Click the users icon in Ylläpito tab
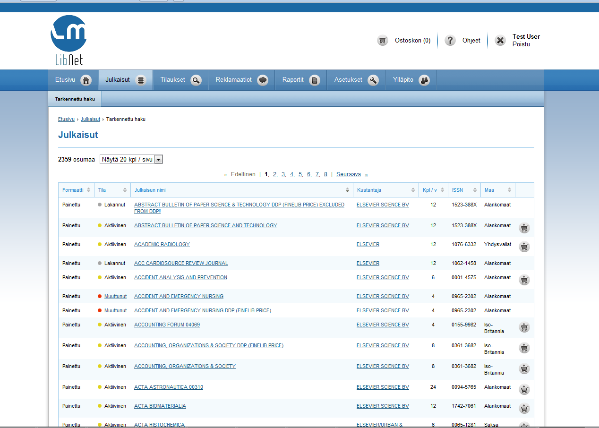The width and height of the screenshot is (599, 428). tap(424, 80)
